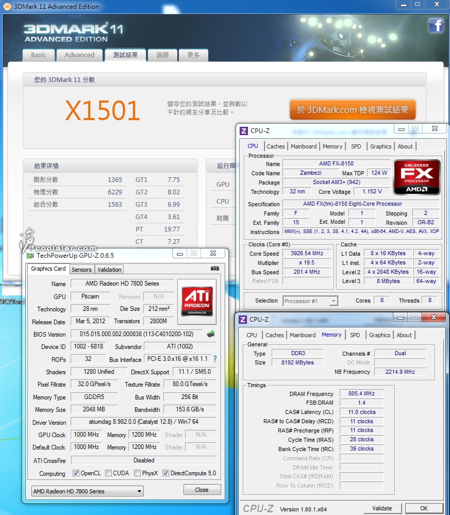Open Mainboard tab in top CPU-Z window
This screenshot has width=450, height=515.
304,146
